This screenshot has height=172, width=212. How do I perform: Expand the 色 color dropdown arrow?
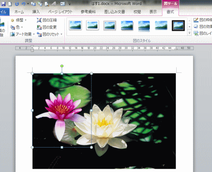pyautogui.click(x=22, y=27)
